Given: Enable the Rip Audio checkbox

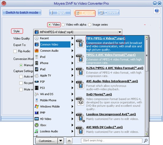Looking at the screenshot, I should pyautogui.click(x=15, y=51).
